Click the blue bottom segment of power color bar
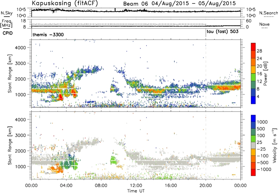This screenshot has height=193, width=278. point(253,100)
